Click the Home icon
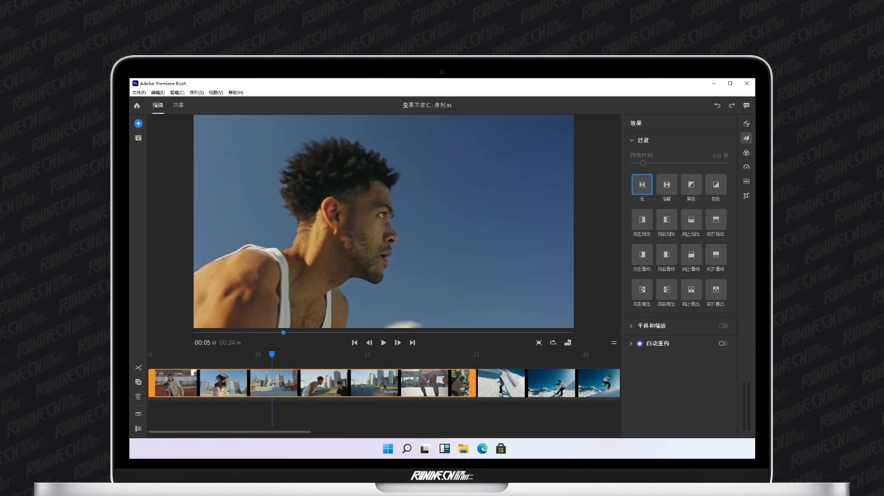The width and height of the screenshot is (884, 496). 137,105
